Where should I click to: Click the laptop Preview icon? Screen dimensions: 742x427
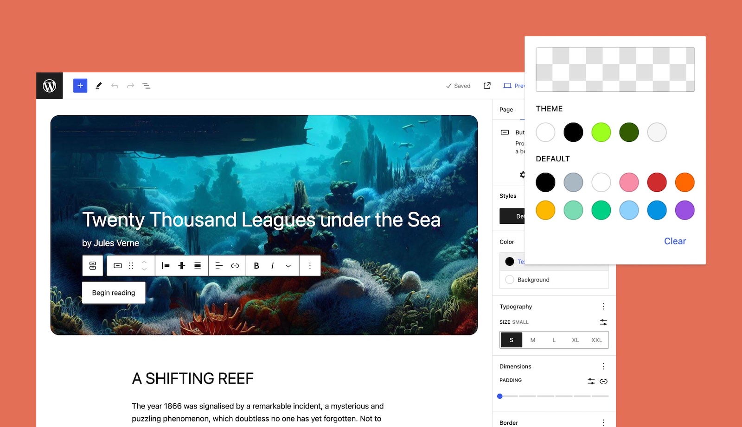click(507, 86)
